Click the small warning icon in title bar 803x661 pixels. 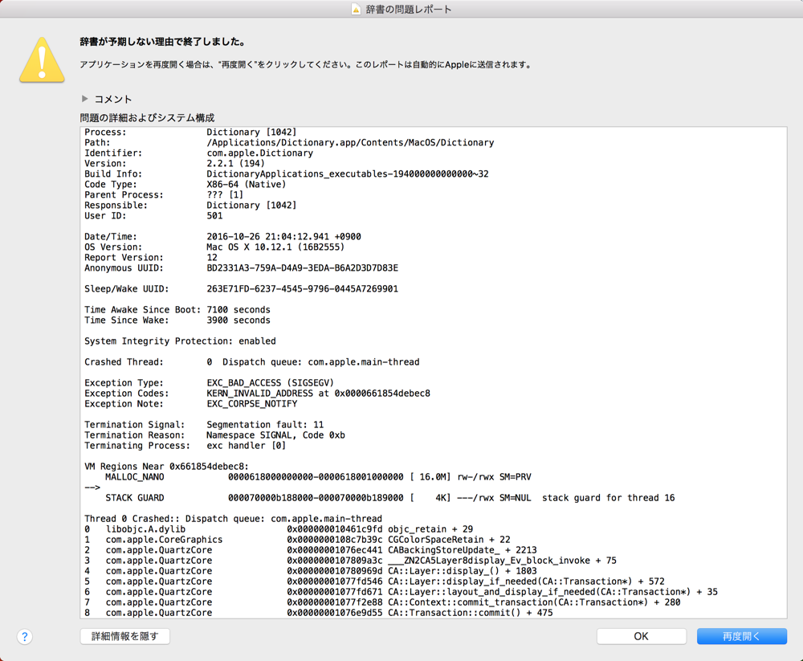click(356, 10)
